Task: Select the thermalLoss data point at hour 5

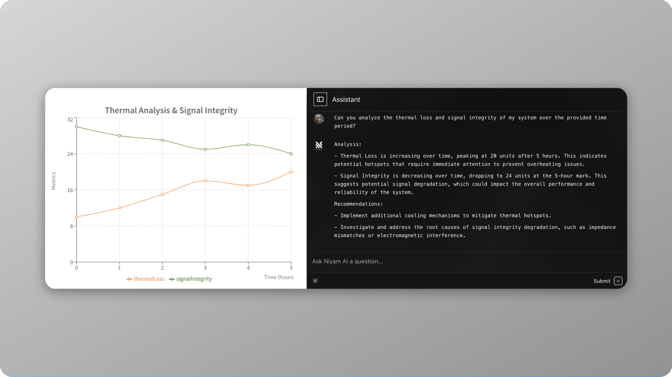Action: (291, 172)
